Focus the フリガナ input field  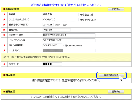click(61, 20)
